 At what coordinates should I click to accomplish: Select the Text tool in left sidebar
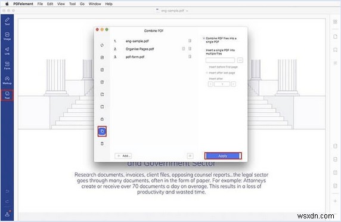(7, 21)
